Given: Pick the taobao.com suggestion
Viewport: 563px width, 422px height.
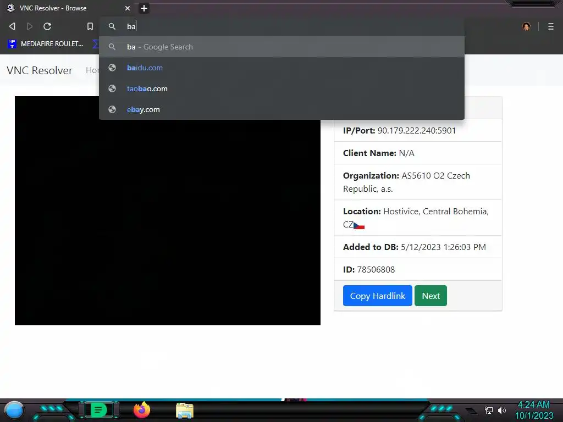Looking at the screenshot, I should click(x=282, y=88).
